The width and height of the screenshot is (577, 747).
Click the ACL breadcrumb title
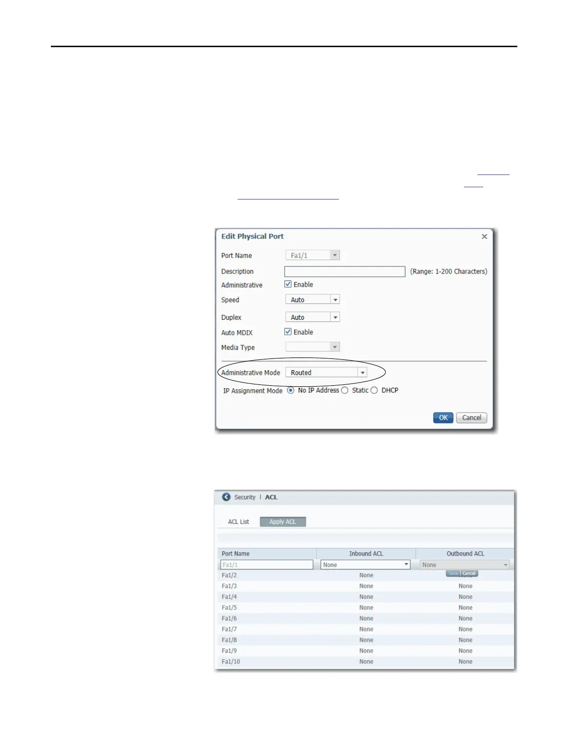(x=272, y=497)
